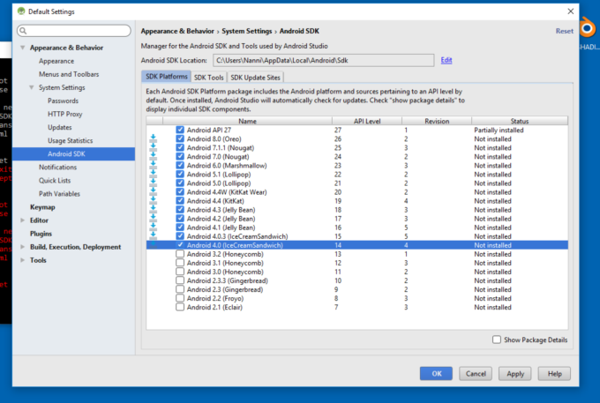Viewport: 600px width, 403px height.
Task: Click the download icon next to Android 5.1 (Lollipop)
Action: [x=153, y=174]
